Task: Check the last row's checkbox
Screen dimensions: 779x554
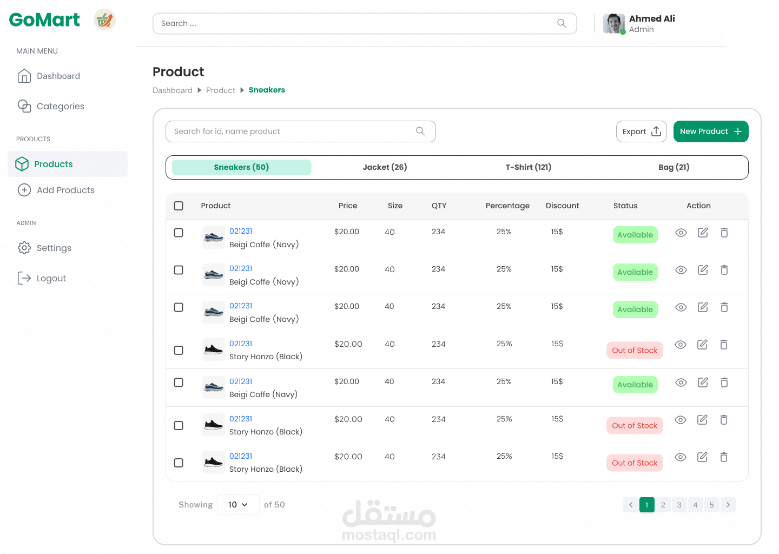Action: click(x=179, y=463)
